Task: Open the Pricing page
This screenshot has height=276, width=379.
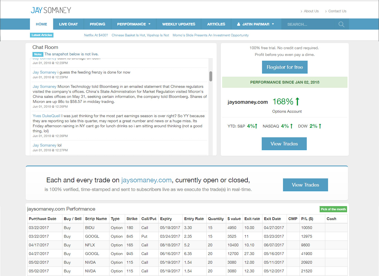Action: [x=97, y=24]
